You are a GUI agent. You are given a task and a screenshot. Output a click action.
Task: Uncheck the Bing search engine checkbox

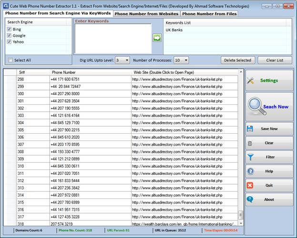[x=10, y=30]
